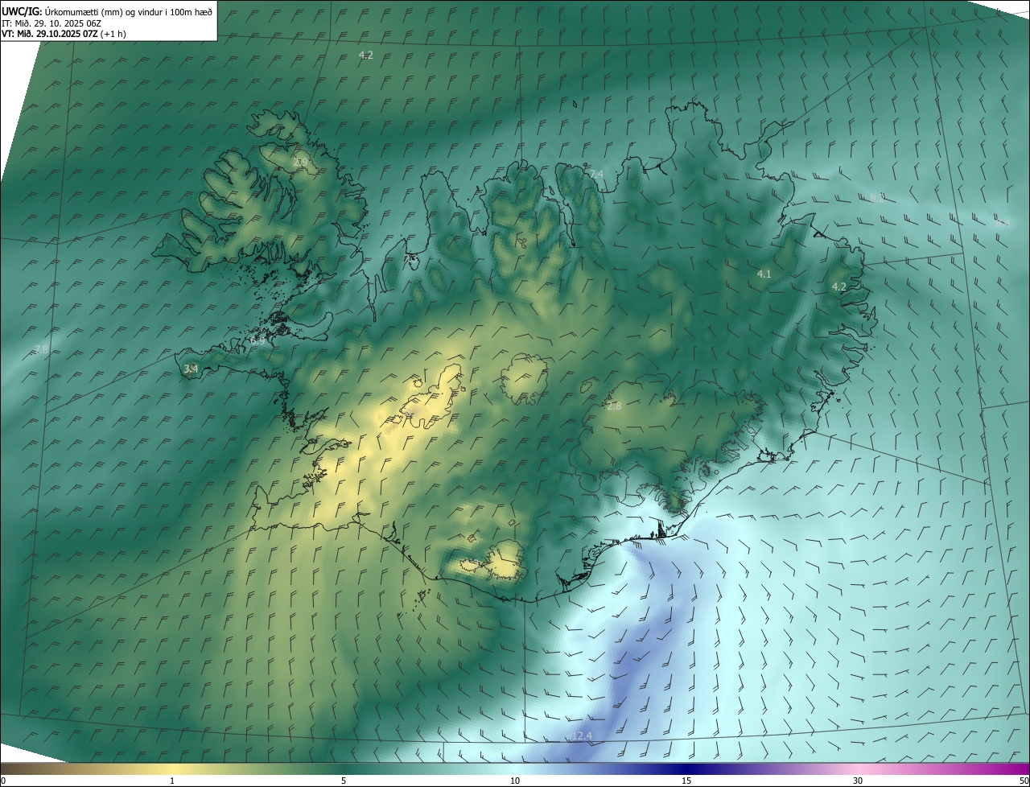
Task: Click the 3.4 value label on the map
Action: coord(191,369)
